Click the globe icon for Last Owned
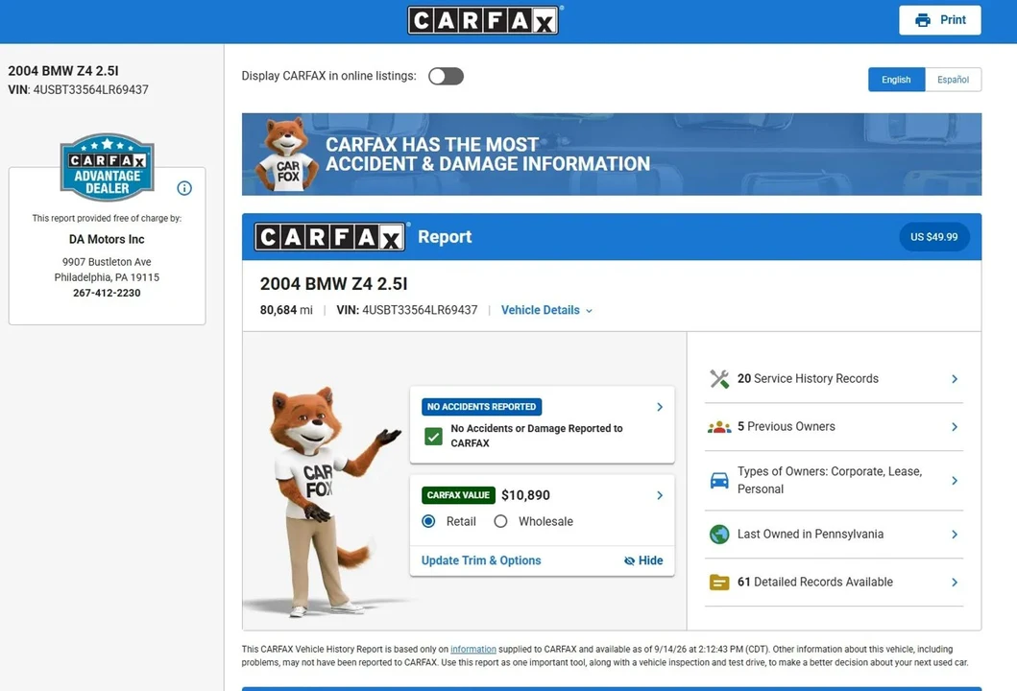 [x=718, y=535]
